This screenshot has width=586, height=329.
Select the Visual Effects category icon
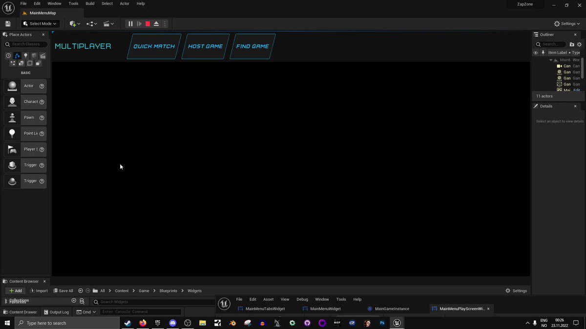pos(12,63)
